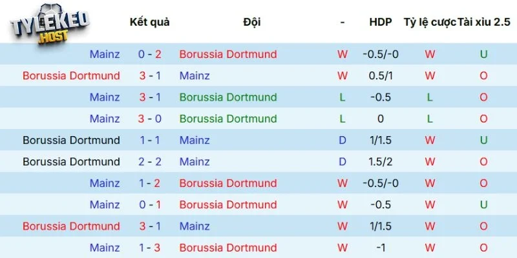The image size is (517, 258).
Task: Open Borussia Dortmund in the 1 - 1 match row
Action: [71, 140]
